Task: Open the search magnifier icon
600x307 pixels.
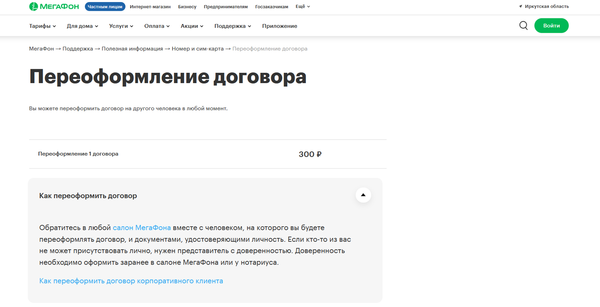Action: click(x=523, y=26)
